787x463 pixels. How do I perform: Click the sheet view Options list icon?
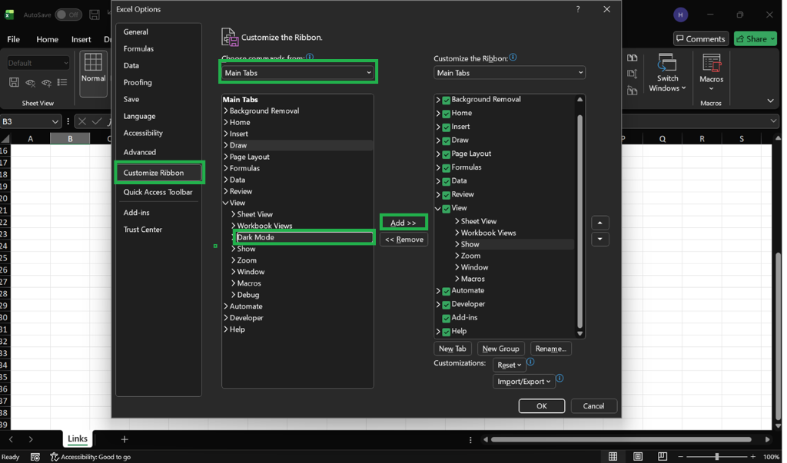point(62,82)
